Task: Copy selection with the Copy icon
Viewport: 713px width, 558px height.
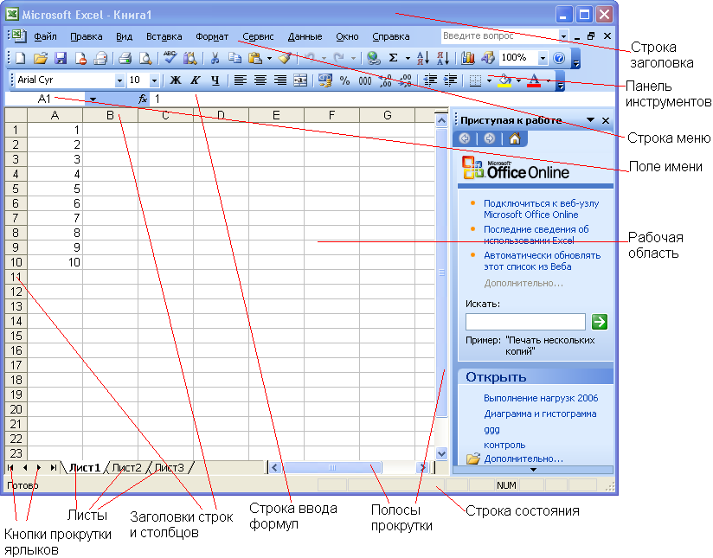Action: pos(234,58)
